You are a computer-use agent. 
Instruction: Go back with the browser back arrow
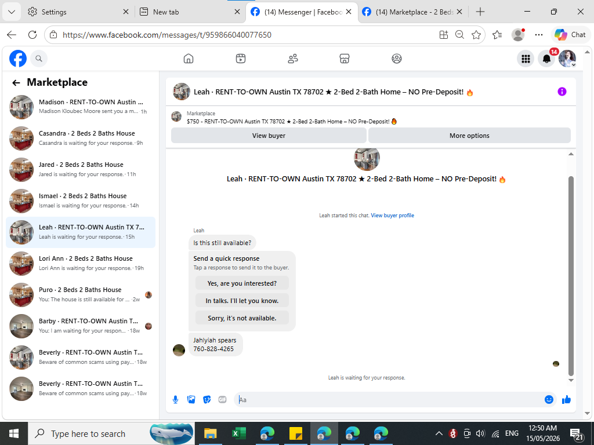tap(12, 35)
